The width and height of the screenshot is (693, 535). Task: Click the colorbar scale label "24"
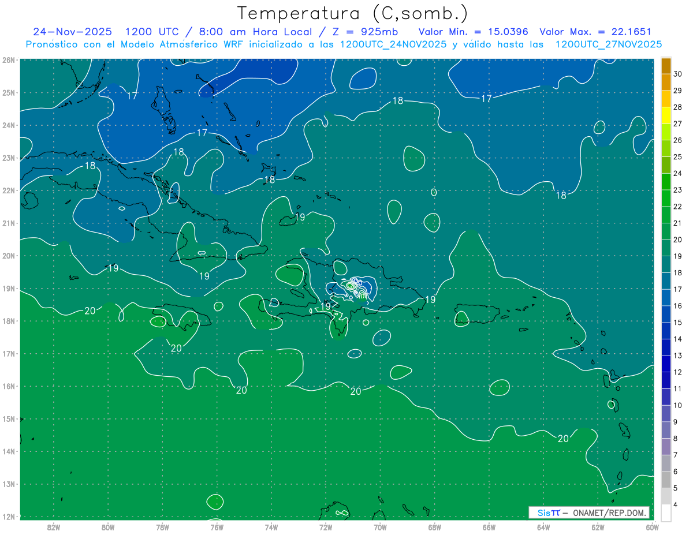678,174
